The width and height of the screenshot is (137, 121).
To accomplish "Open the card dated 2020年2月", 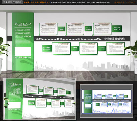I will (88, 48).
